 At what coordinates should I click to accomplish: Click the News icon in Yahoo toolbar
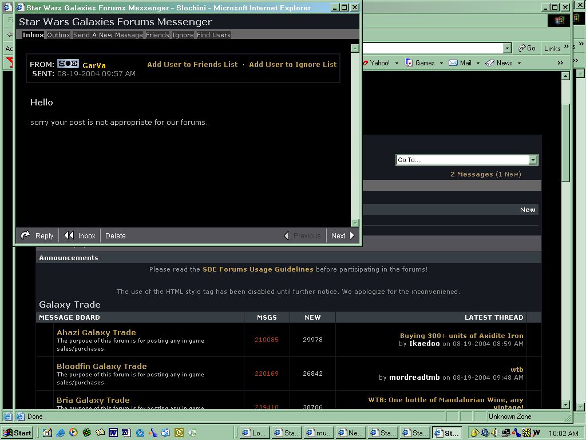click(x=490, y=63)
